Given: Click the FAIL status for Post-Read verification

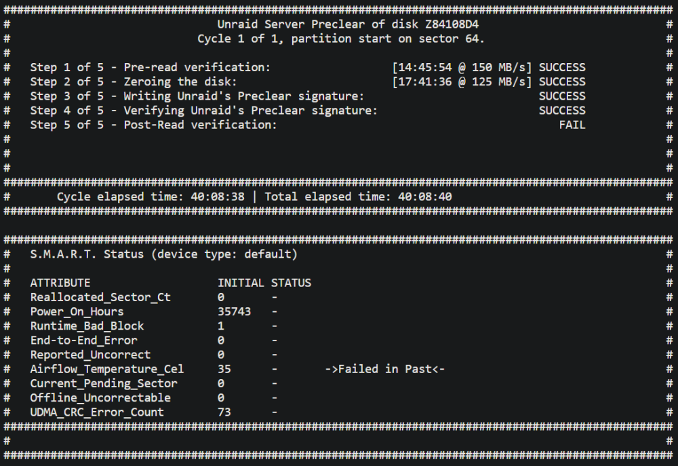Looking at the screenshot, I should (x=572, y=125).
